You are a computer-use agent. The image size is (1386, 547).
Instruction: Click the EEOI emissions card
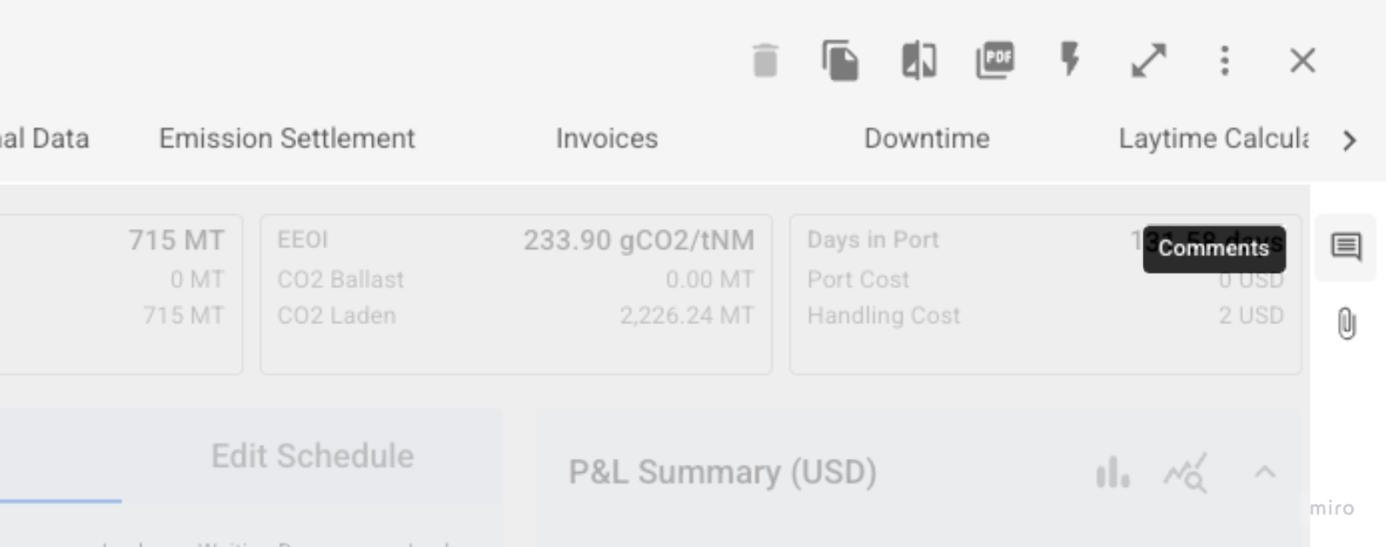(x=516, y=294)
